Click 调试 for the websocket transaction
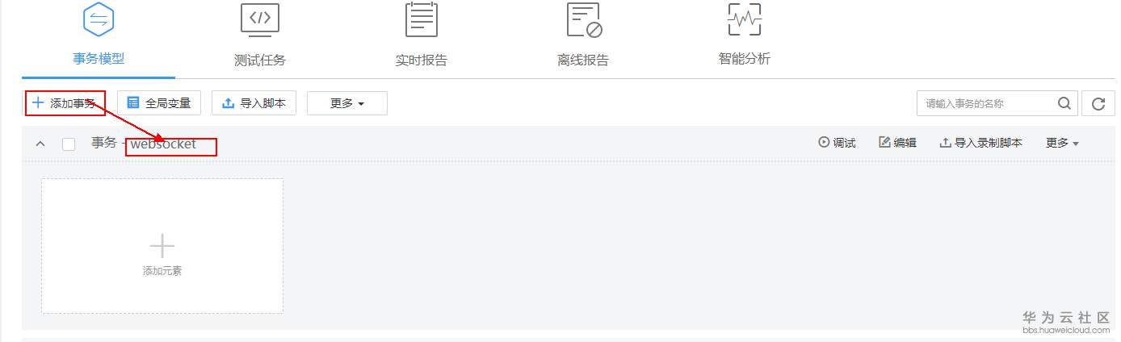Screen dimensions: 1121x342 click(837, 143)
